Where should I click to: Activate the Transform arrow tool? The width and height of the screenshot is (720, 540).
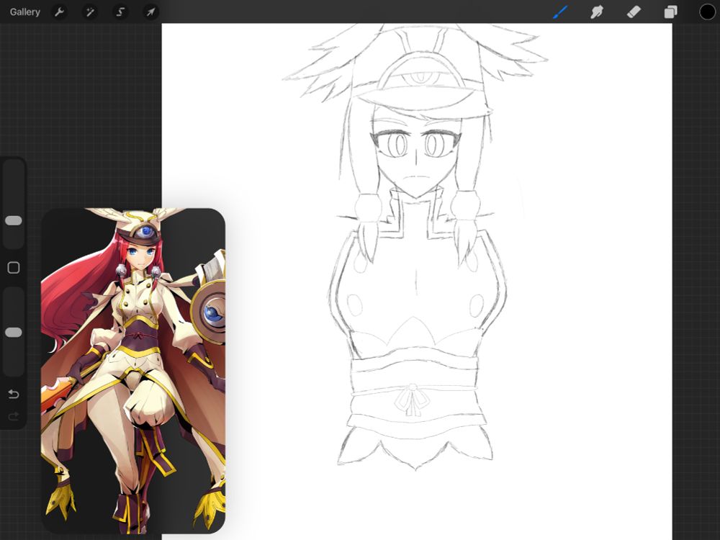coord(150,12)
